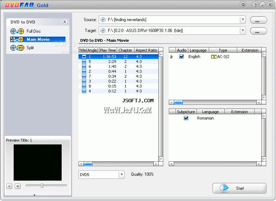Click the disc icon in Target field

[103, 31]
